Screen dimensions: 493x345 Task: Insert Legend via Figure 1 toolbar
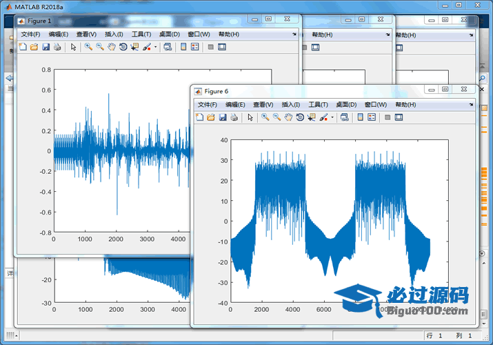tap(195, 47)
